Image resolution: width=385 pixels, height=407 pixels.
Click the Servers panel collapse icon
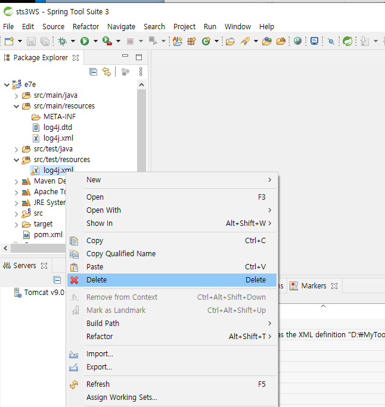point(57,280)
